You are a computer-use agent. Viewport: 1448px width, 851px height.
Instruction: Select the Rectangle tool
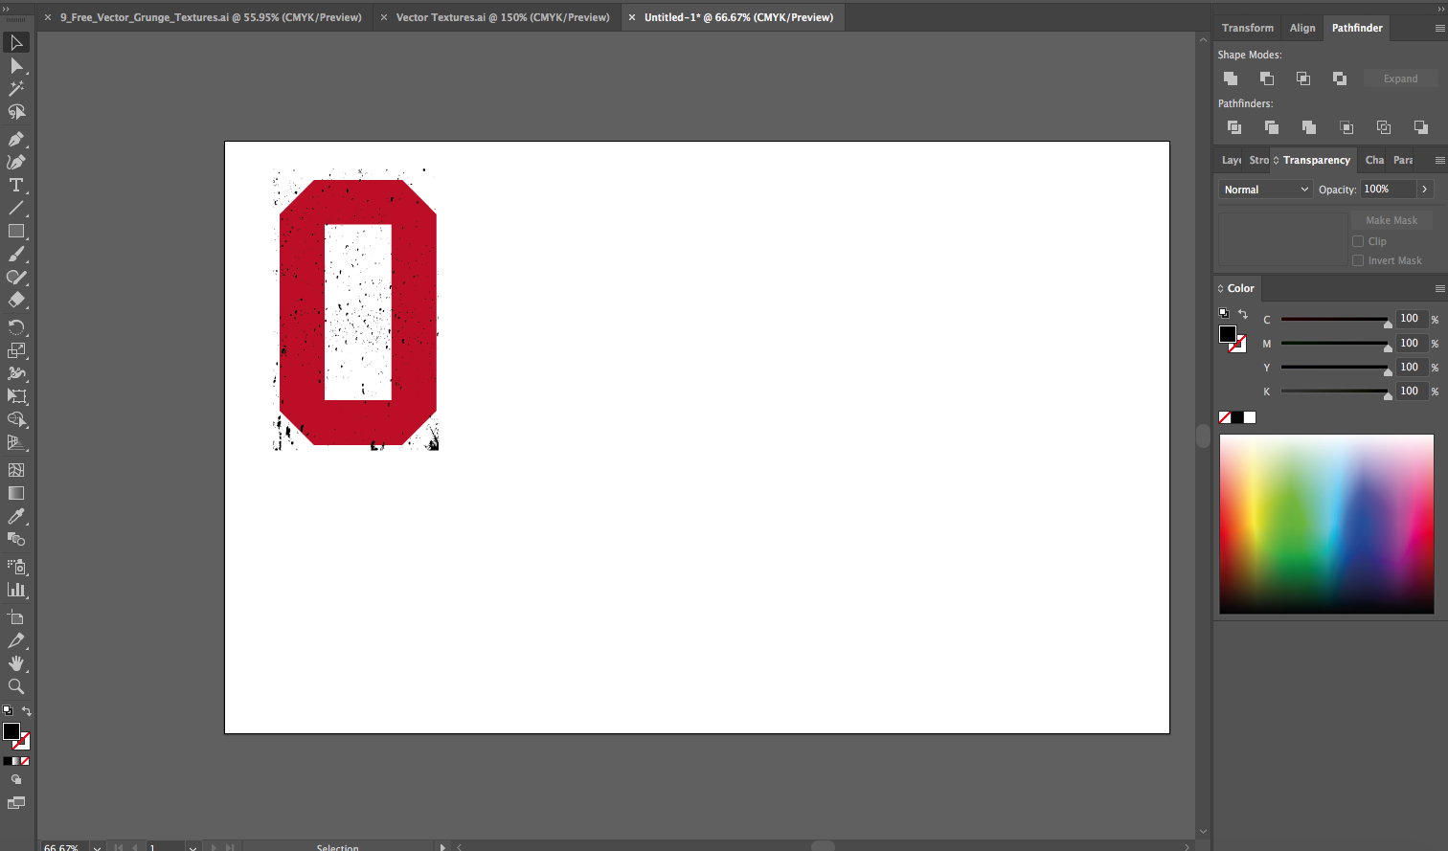[16, 231]
